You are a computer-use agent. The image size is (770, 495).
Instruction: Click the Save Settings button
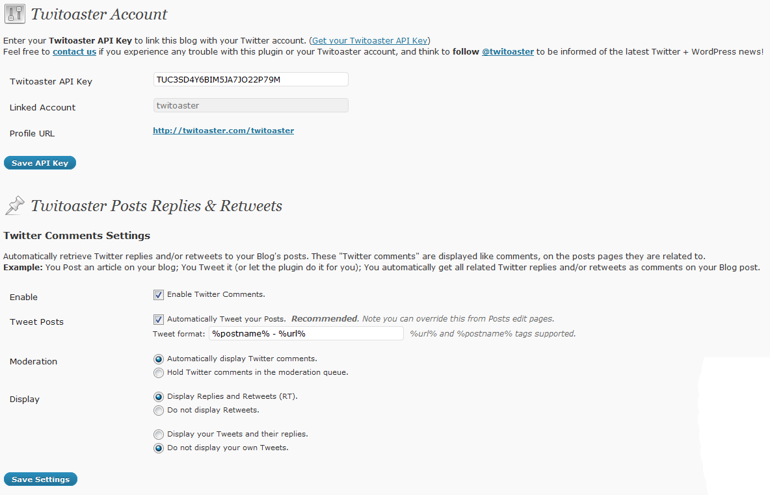point(40,479)
